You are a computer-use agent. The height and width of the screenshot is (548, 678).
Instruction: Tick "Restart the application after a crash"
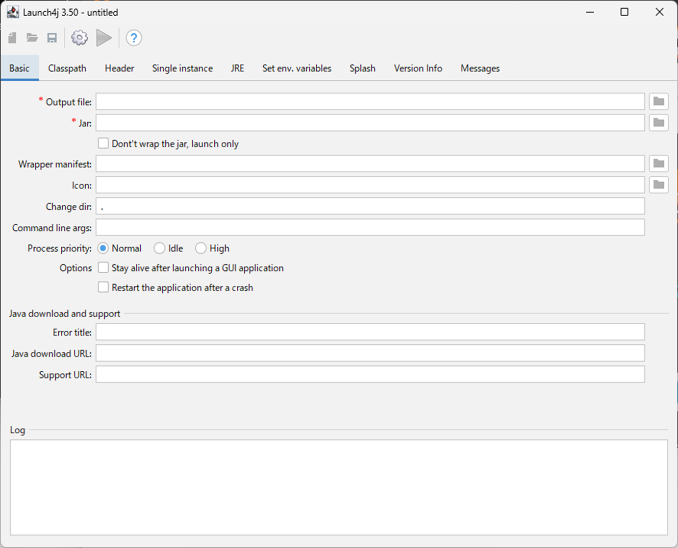click(103, 287)
